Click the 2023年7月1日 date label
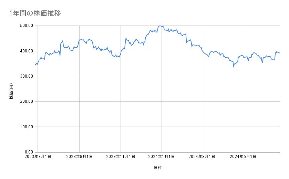 click(x=38, y=157)
